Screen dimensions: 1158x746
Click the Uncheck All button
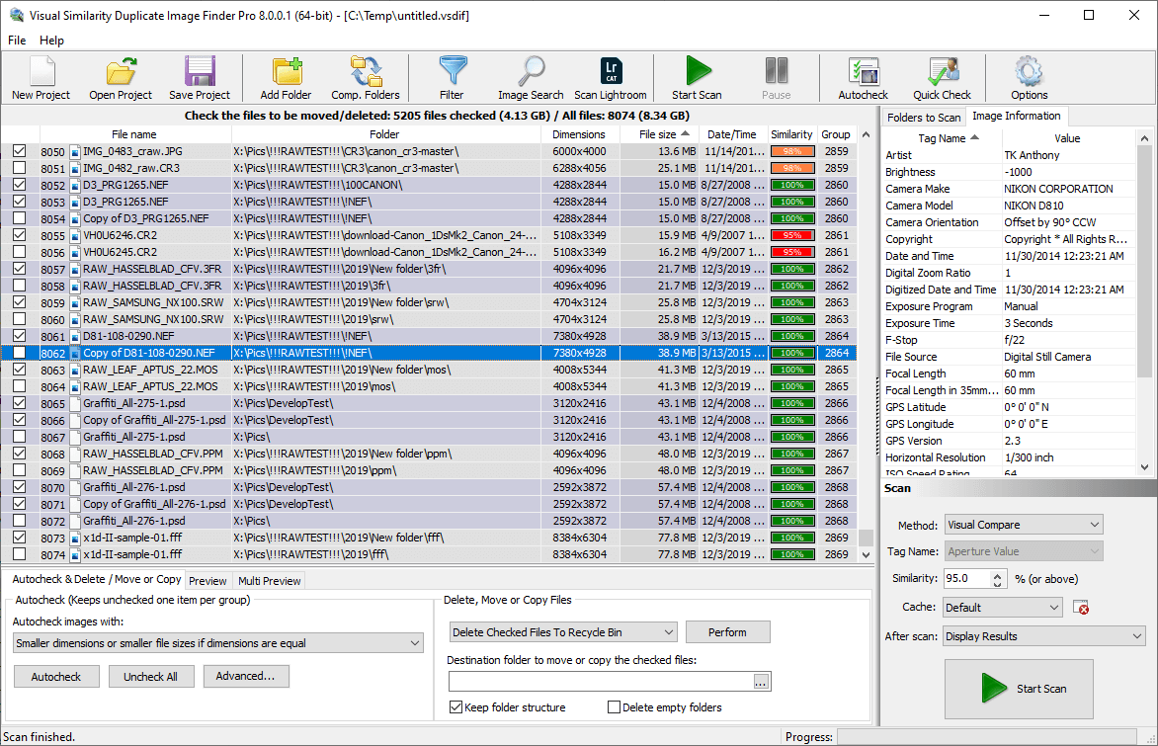[151, 676]
